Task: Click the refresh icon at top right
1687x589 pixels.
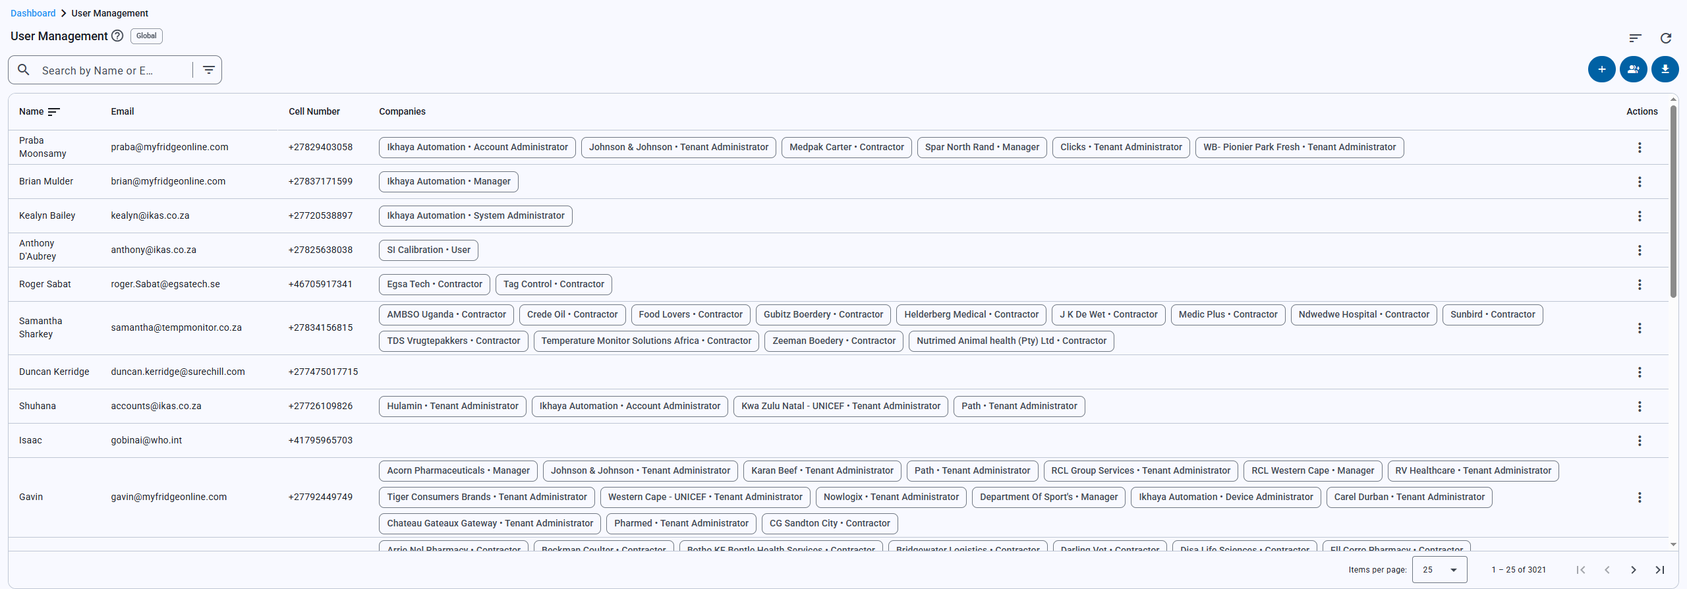Action: click(1666, 38)
